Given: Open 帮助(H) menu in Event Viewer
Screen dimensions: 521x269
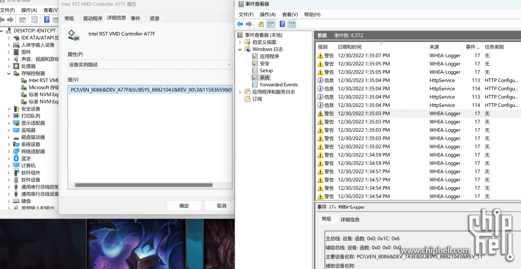Looking at the screenshot, I should click(x=312, y=14).
